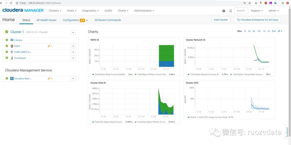
Task: Open the ZooKeeper actions dropdown
Action: tap(73, 58)
